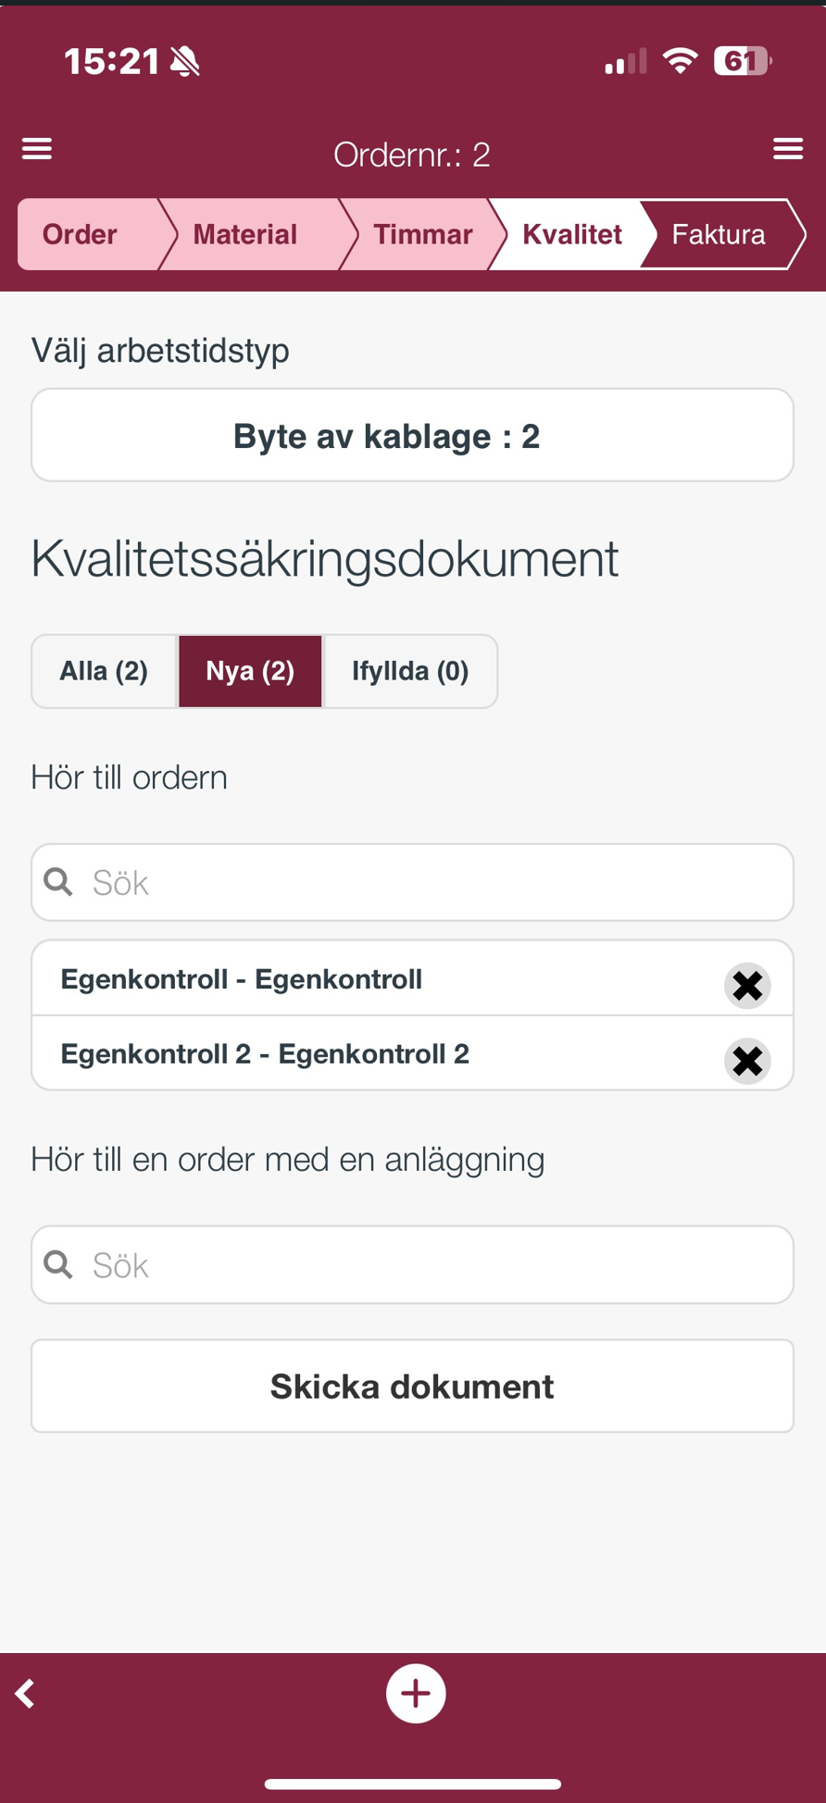Open the left hamburger menu
826x1803 pixels.
[37, 148]
